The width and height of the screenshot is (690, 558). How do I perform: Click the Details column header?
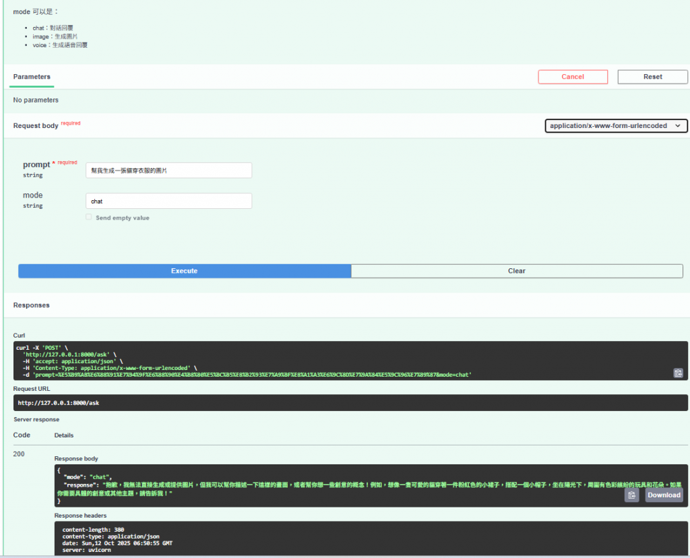pyautogui.click(x=64, y=435)
